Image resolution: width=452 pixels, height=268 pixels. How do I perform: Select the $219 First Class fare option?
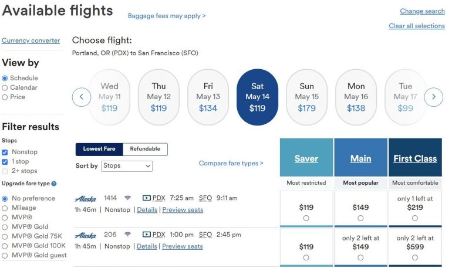tap(414, 218)
